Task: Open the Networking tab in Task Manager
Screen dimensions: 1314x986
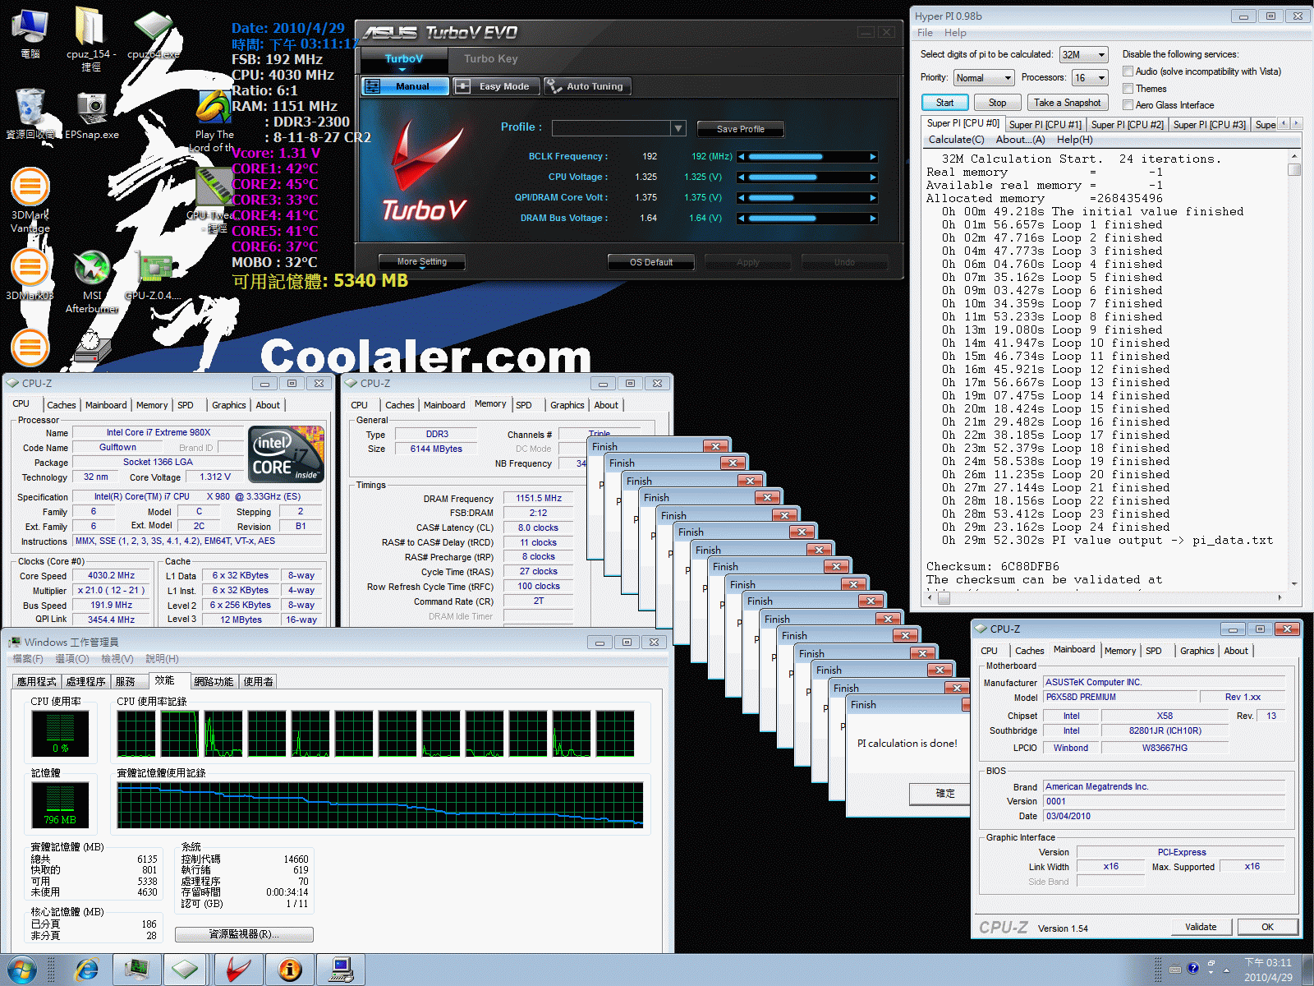Action: (x=214, y=681)
